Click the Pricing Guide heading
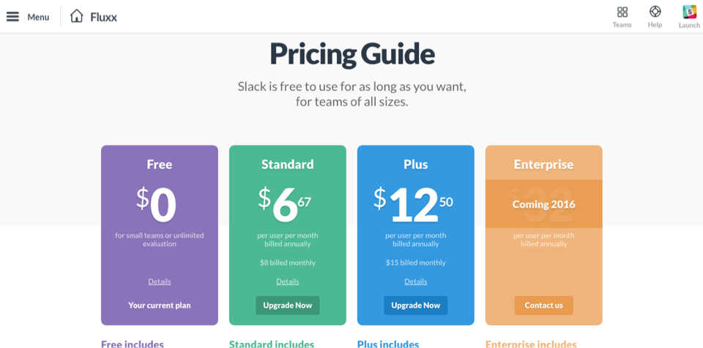This screenshot has width=703, height=348. click(352, 53)
